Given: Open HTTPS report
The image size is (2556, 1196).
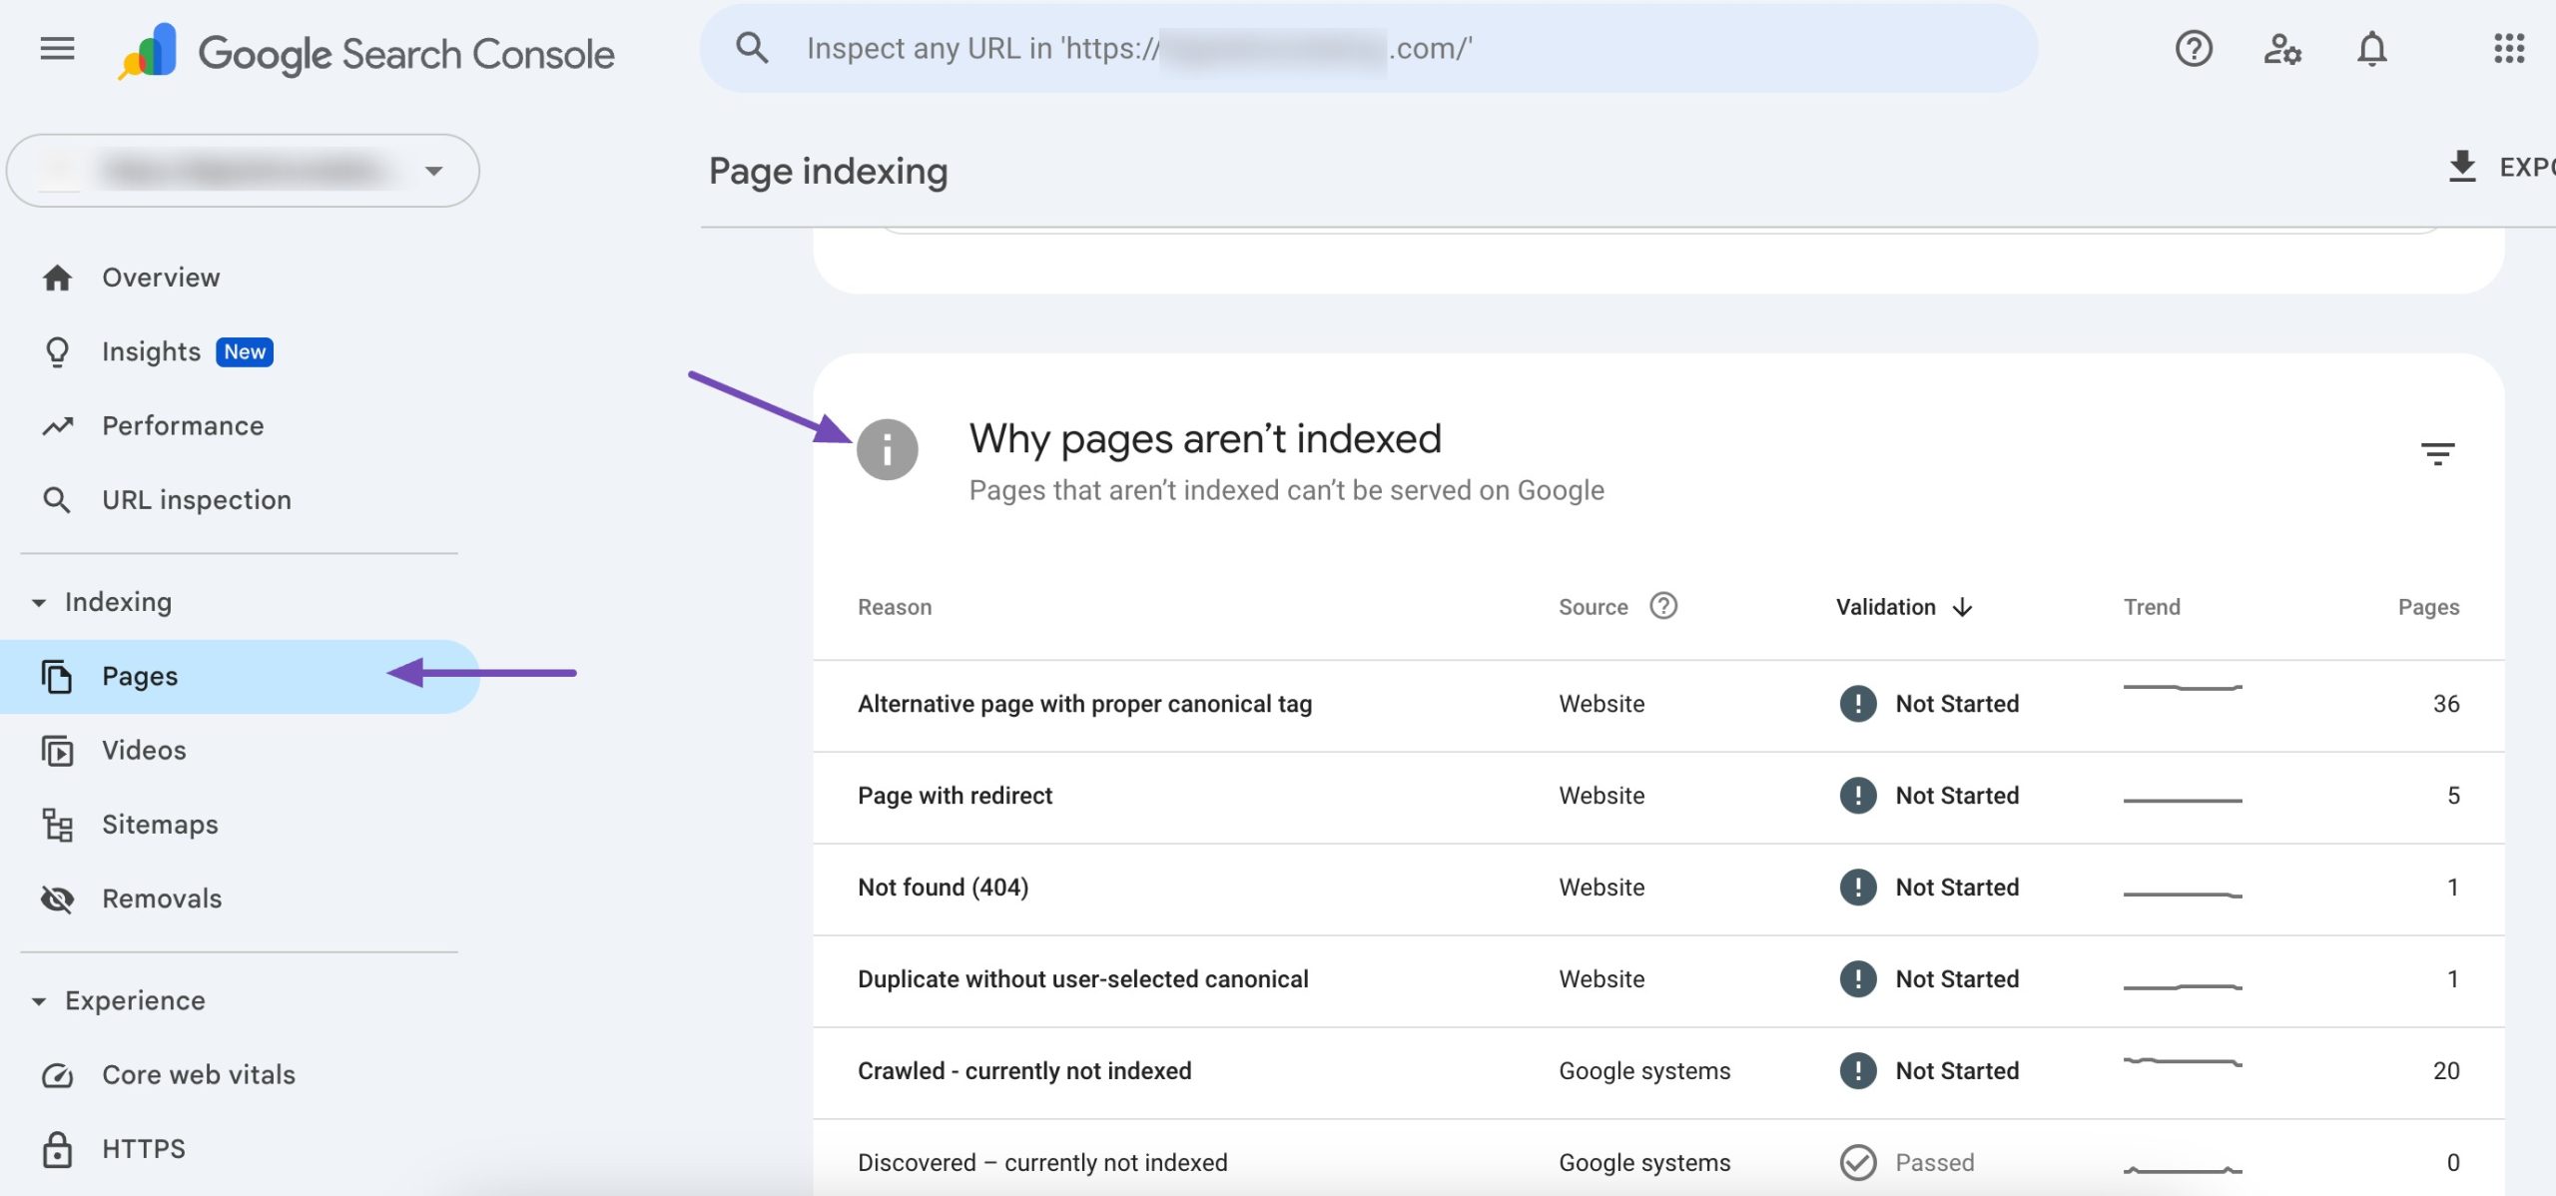Looking at the screenshot, I should click(x=144, y=1149).
